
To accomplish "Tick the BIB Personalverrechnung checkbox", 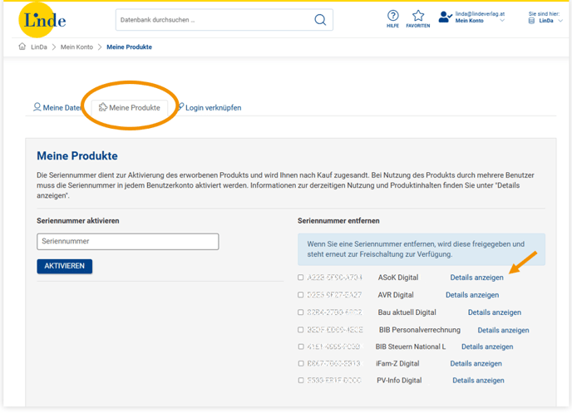I will click(301, 330).
